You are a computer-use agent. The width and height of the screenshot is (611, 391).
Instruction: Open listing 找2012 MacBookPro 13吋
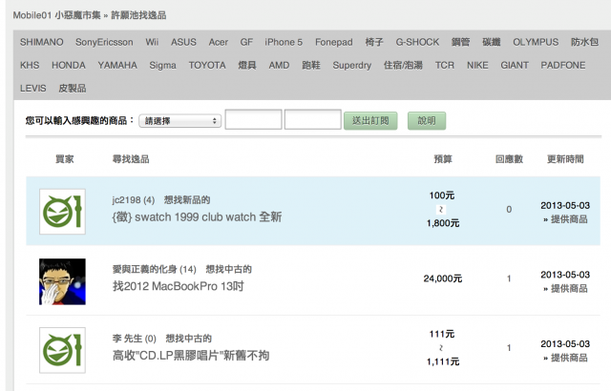pyautogui.click(x=179, y=286)
